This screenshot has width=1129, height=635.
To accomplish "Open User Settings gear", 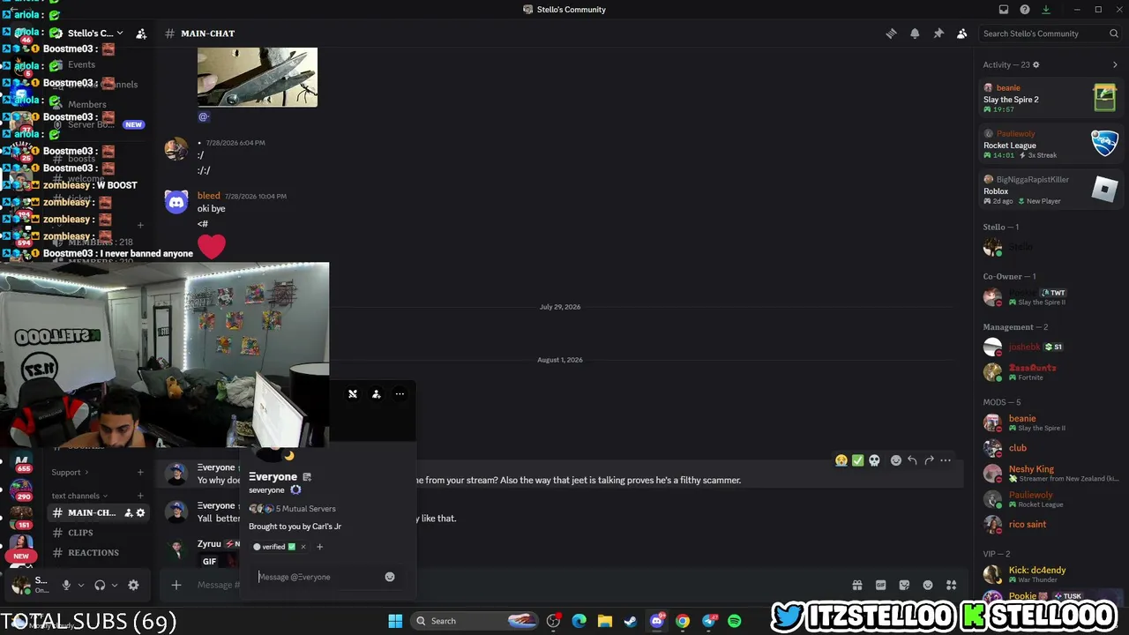I will tap(133, 585).
